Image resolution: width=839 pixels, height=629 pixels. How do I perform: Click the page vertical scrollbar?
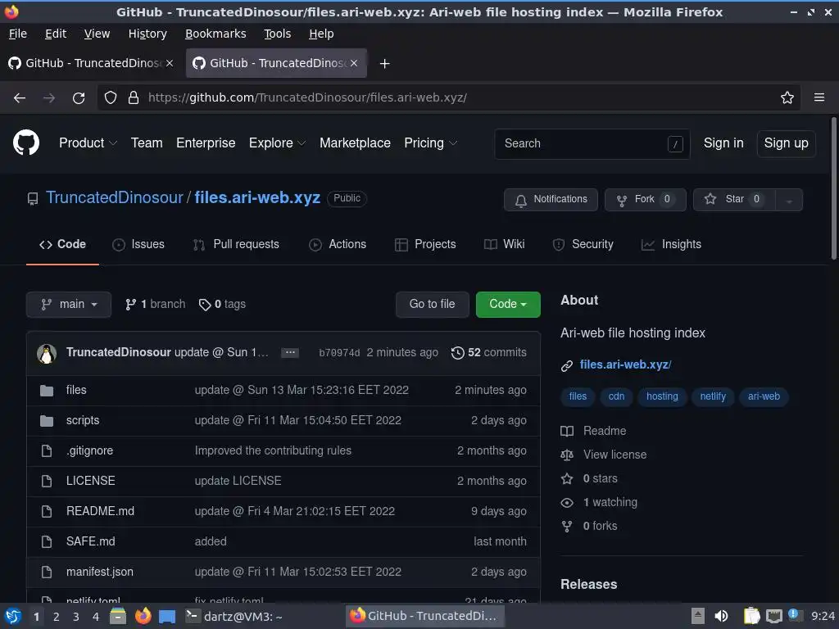click(x=833, y=189)
